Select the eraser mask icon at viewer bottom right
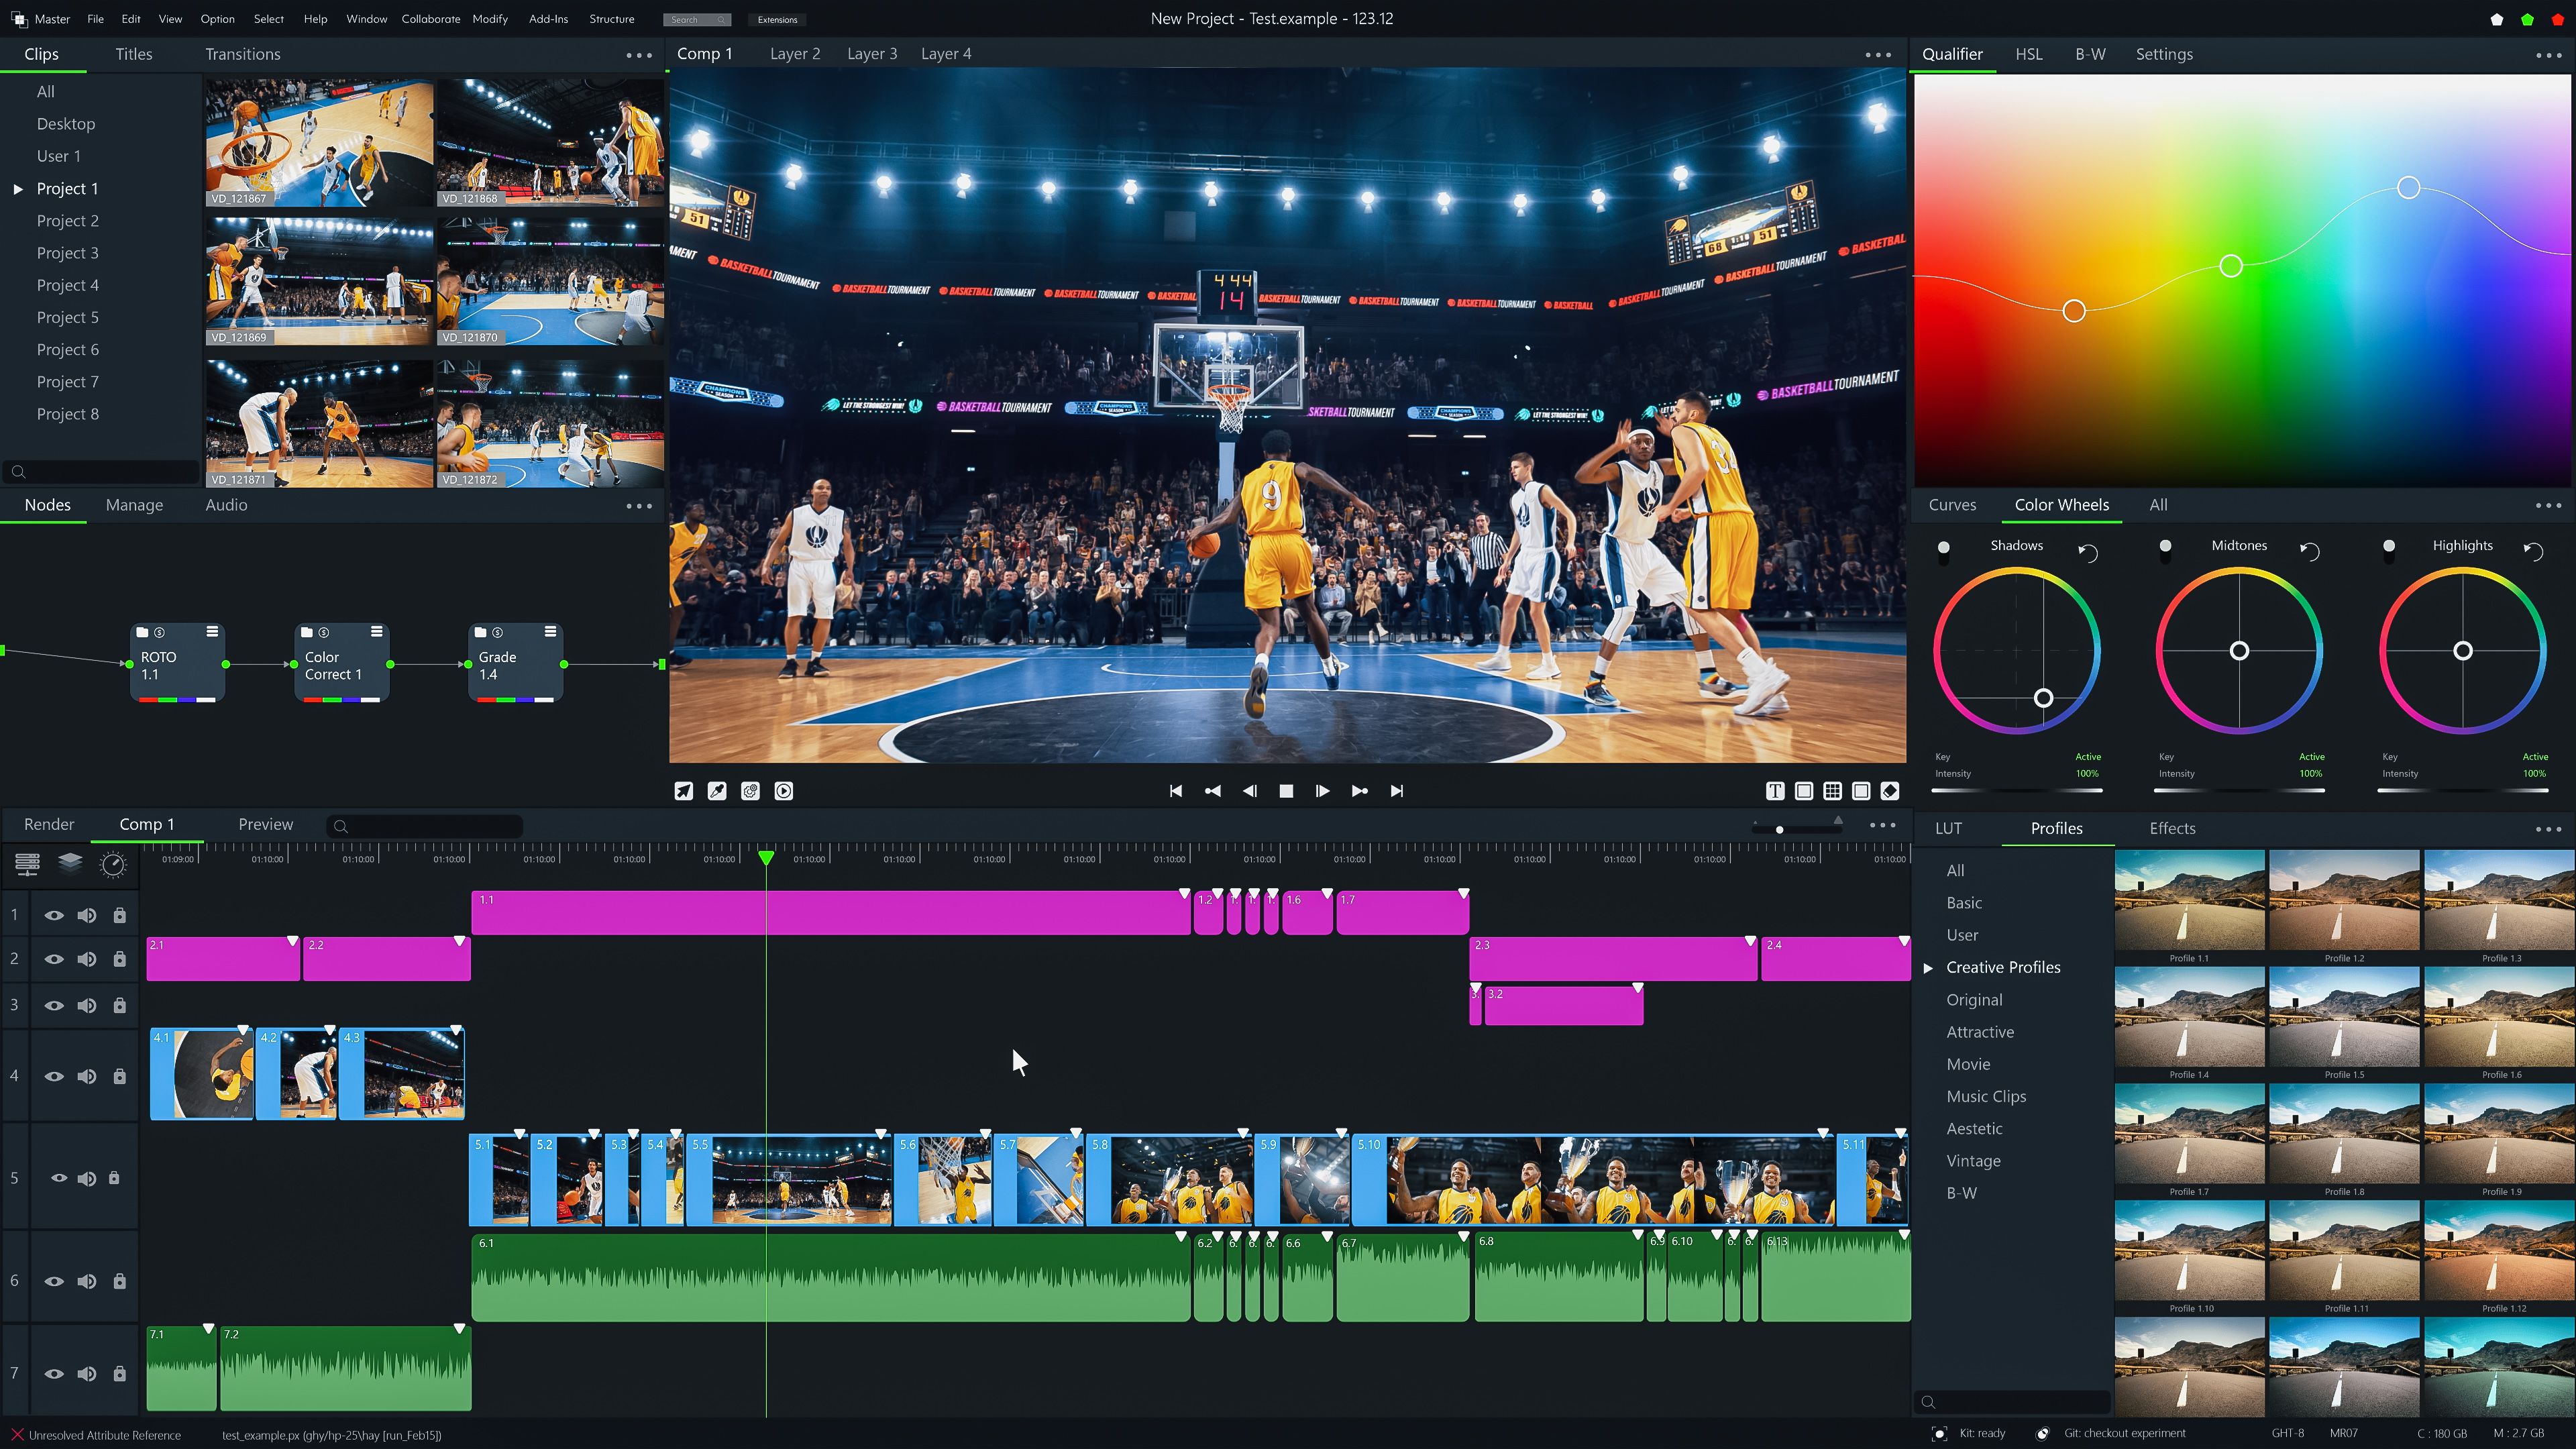This screenshot has height=1449, width=2576. [1890, 790]
